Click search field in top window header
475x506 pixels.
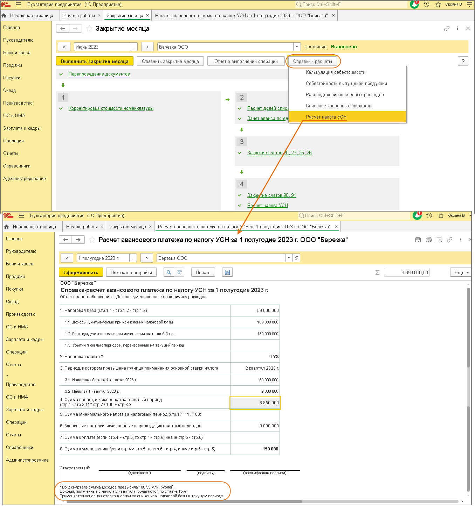pos(351,5)
